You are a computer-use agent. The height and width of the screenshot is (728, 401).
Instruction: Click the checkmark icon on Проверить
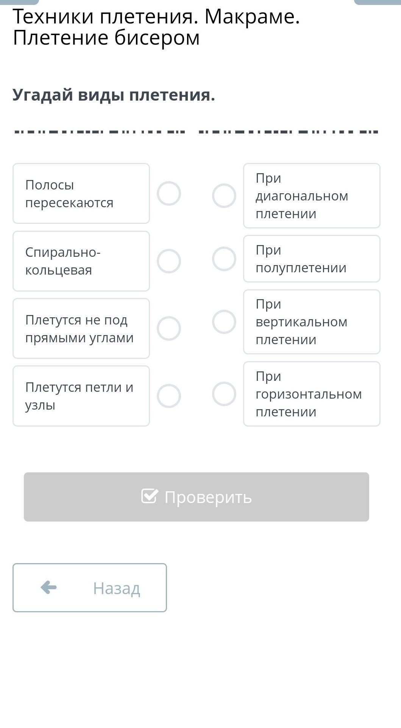click(x=150, y=496)
